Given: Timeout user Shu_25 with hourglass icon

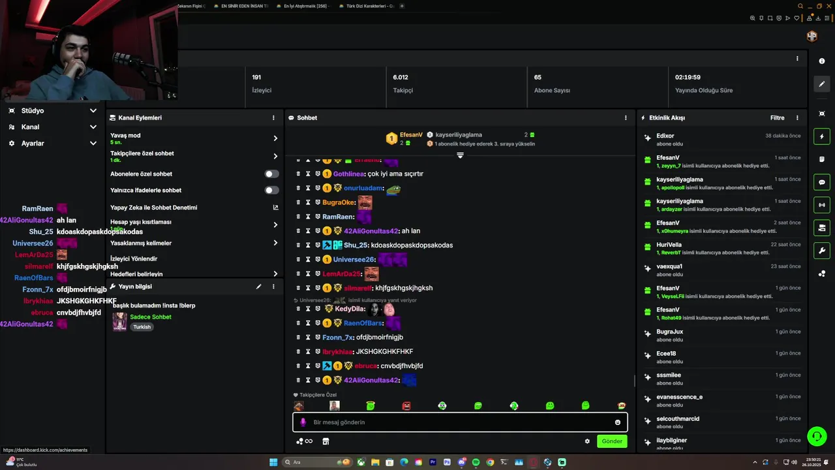Looking at the screenshot, I should pyautogui.click(x=308, y=245).
